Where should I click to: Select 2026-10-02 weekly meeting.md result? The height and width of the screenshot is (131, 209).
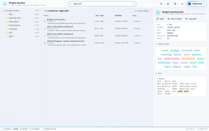(x=97, y=36)
